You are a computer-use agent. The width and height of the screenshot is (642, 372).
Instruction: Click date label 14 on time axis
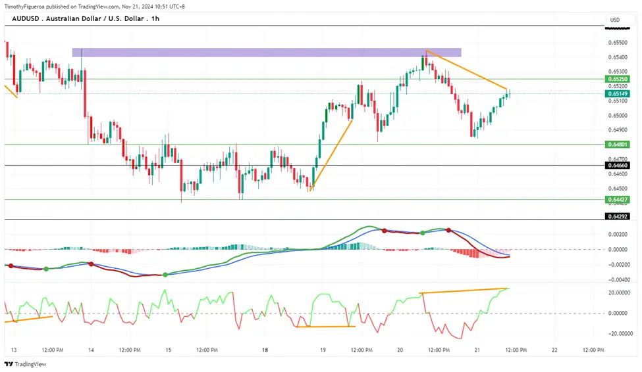91,350
